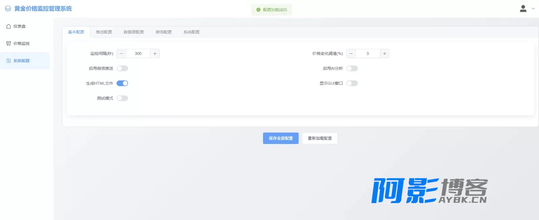This screenshot has width=539, height=220.
Task: Click the 测试模式 label
Action: coord(105,98)
